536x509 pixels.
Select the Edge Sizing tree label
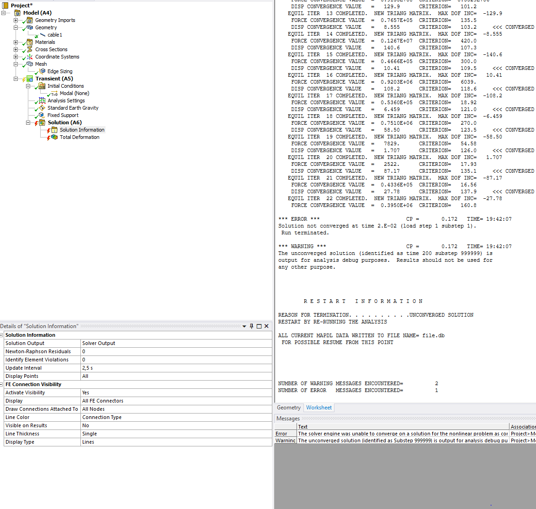click(x=60, y=71)
